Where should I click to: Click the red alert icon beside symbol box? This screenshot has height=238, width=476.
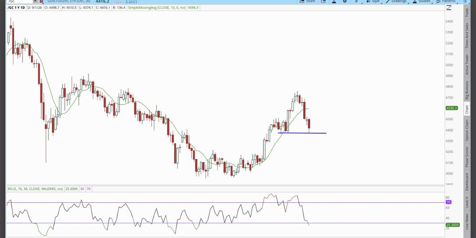(x=40, y=2)
